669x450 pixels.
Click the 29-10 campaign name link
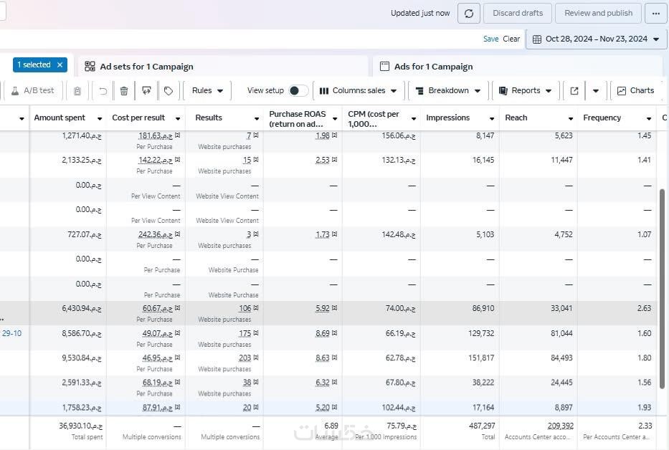[x=11, y=333]
